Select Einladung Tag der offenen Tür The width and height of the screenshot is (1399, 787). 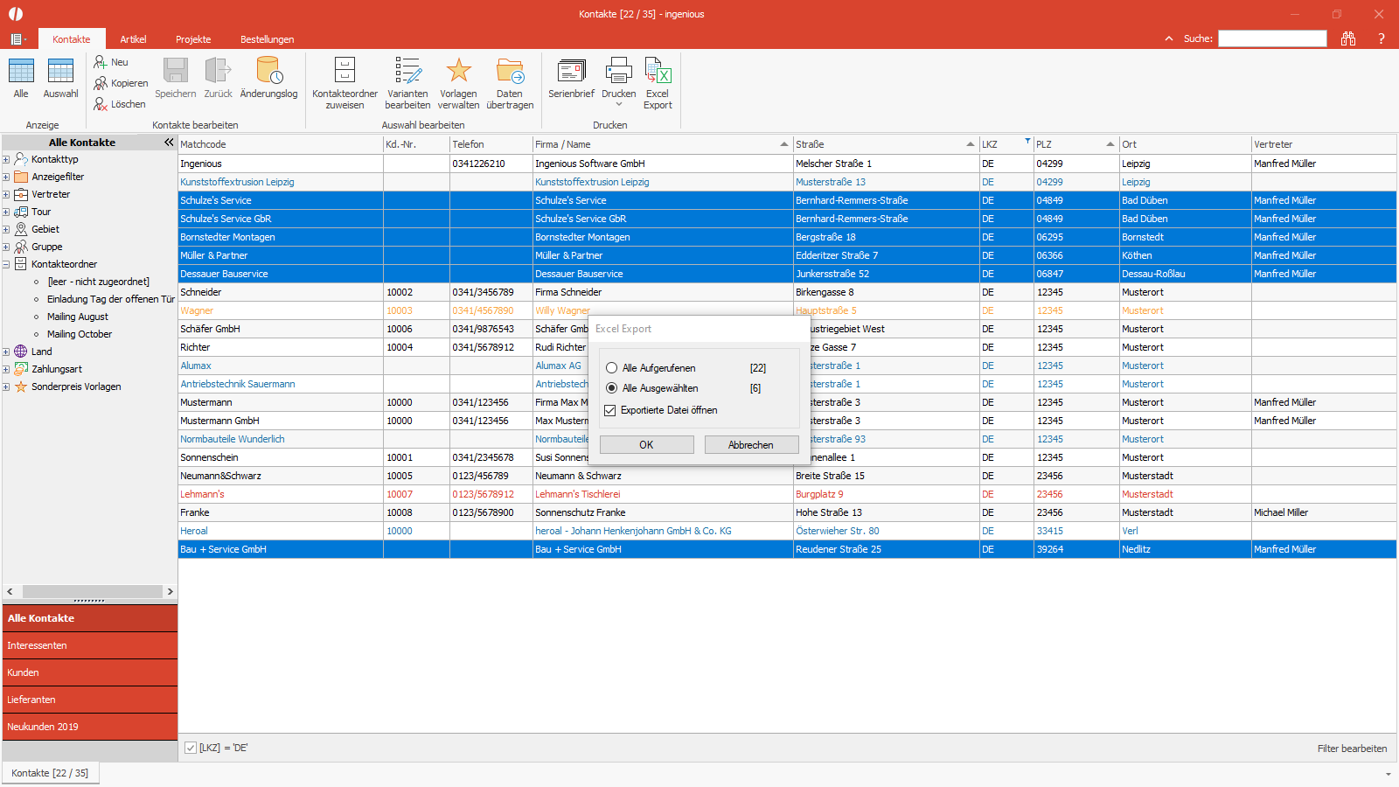click(110, 299)
